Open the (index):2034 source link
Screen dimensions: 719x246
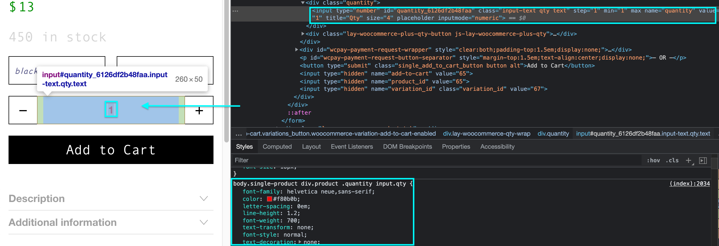point(690,184)
